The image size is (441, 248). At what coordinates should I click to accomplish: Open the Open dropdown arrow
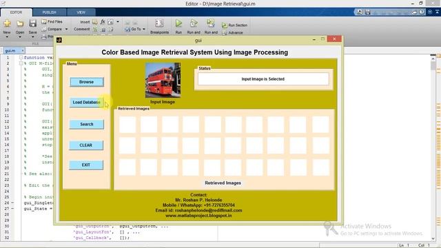pyautogui.click(x=20, y=37)
